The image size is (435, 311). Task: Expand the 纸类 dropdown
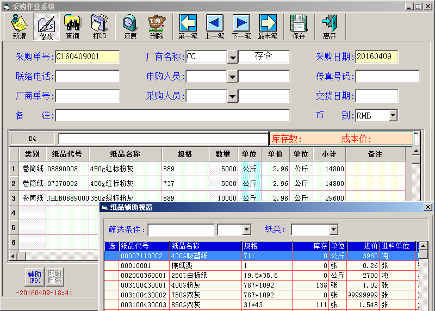[334, 229]
